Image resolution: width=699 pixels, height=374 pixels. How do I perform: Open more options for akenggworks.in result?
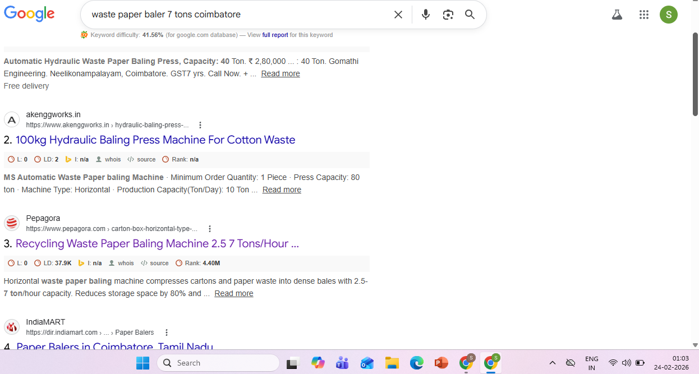pos(200,125)
